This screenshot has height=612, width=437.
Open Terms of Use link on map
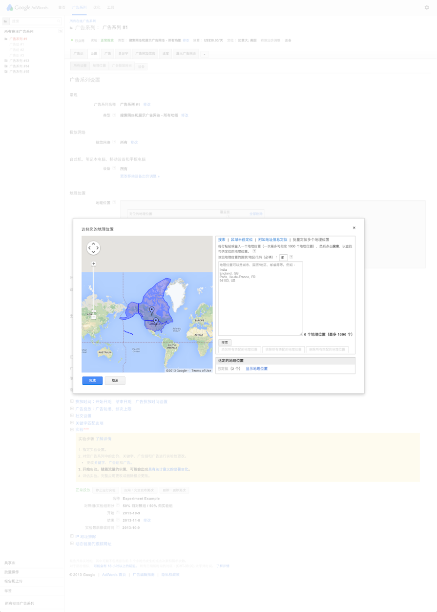(201, 371)
